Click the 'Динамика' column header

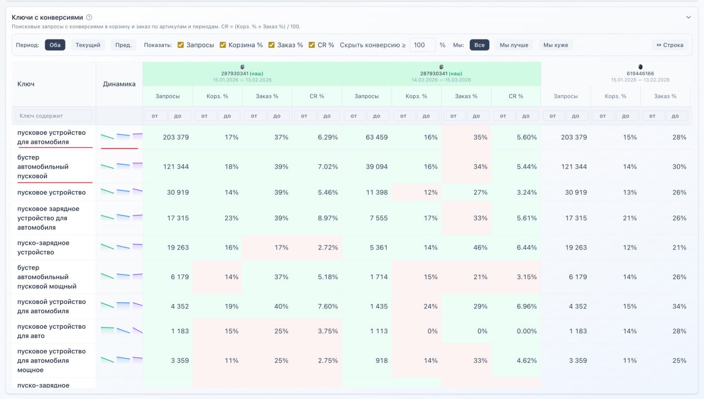(119, 84)
